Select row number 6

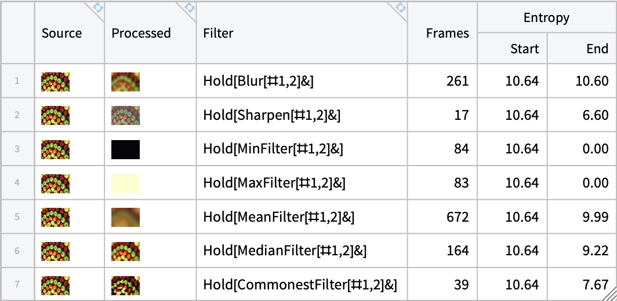coord(17,251)
